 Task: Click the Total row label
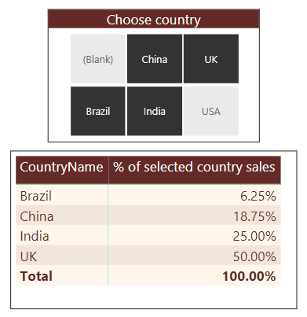click(36, 276)
